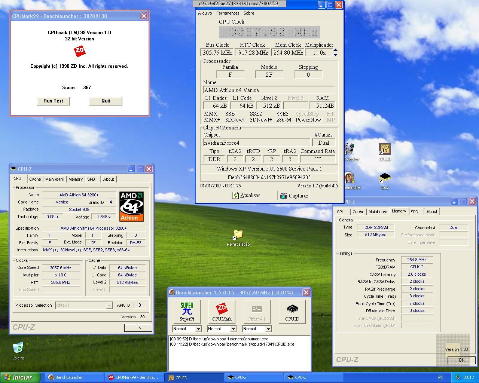Launch CPUID in BenchLauncher
The height and width of the screenshot is (383, 479).
[x=292, y=312]
